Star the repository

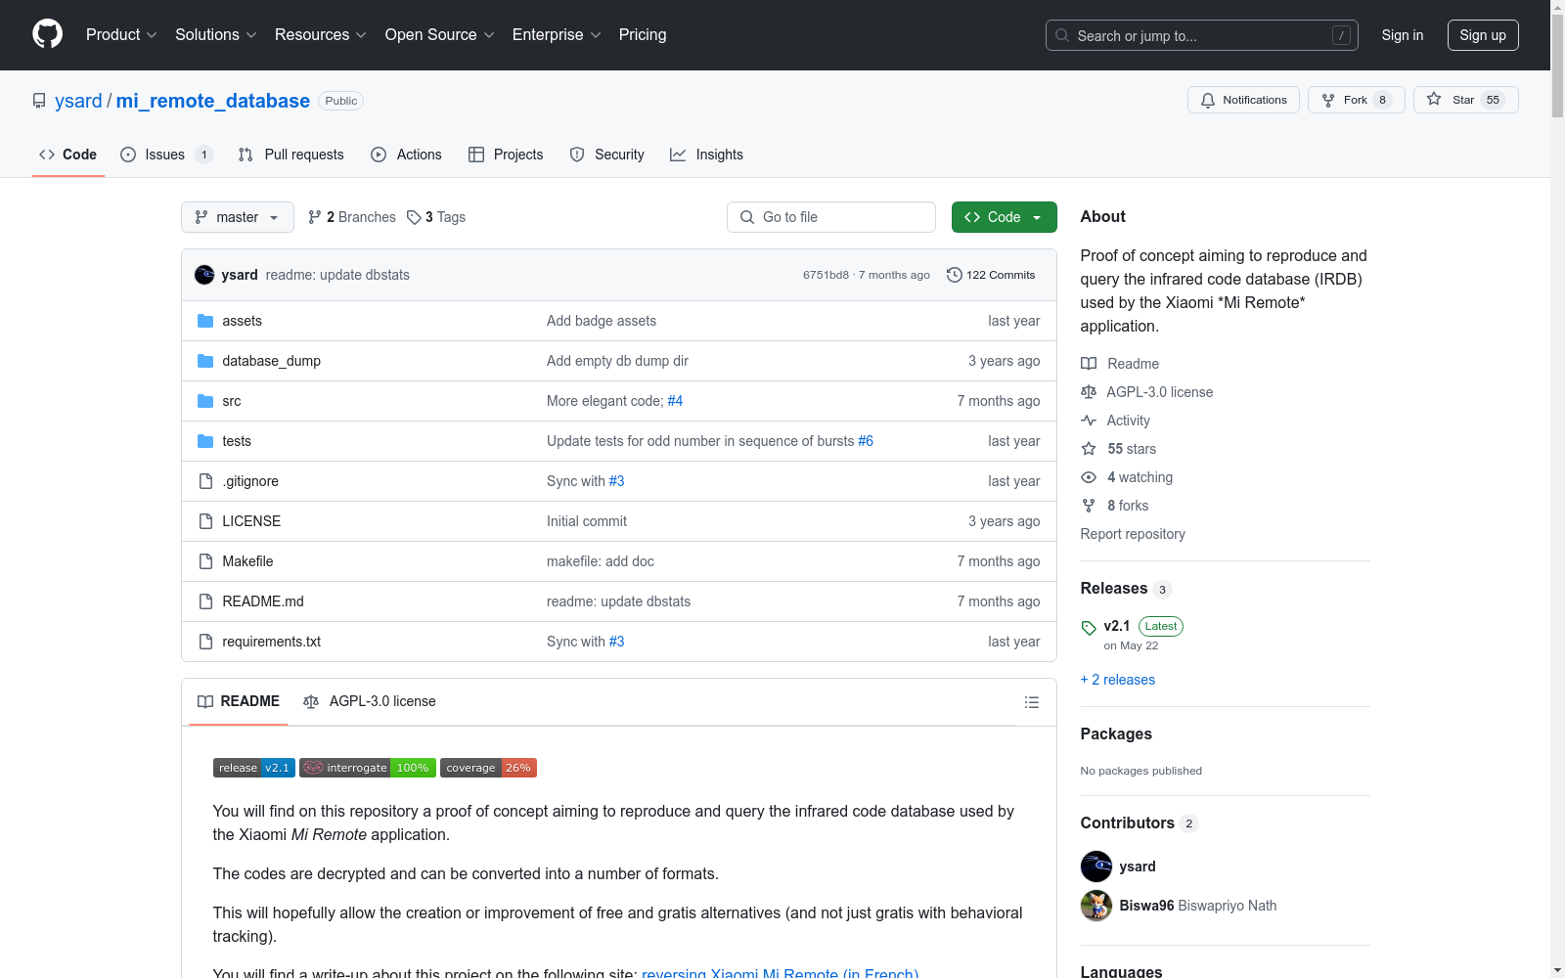point(1465,100)
